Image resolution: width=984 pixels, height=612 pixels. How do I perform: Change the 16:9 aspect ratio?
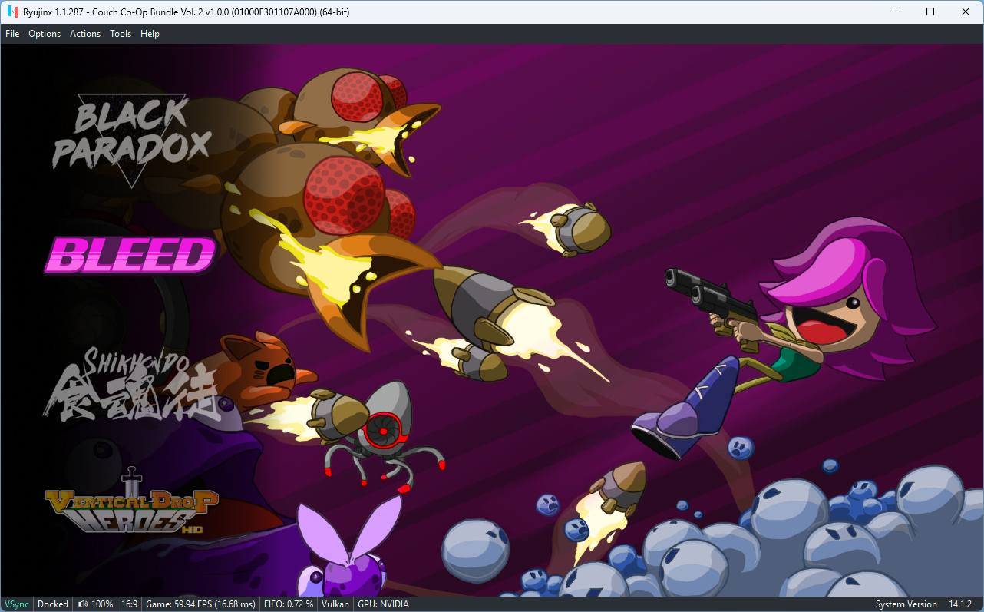click(x=129, y=604)
